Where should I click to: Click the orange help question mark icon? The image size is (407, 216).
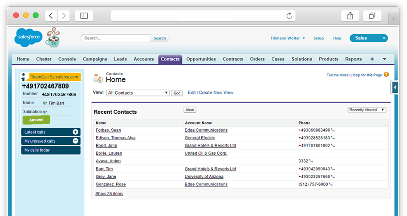[386, 74]
